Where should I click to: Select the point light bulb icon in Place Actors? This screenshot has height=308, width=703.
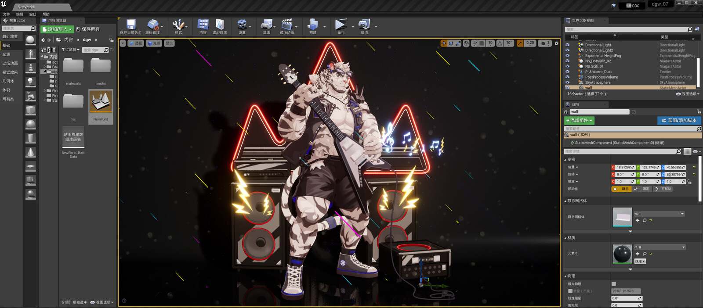[30, 82]
